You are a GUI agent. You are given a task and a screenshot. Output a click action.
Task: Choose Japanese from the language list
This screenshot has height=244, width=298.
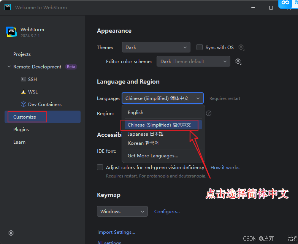coord(163,134)
